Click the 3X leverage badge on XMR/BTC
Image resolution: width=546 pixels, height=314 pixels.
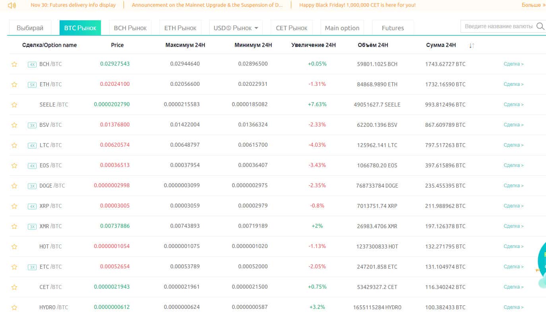point(32,227)
